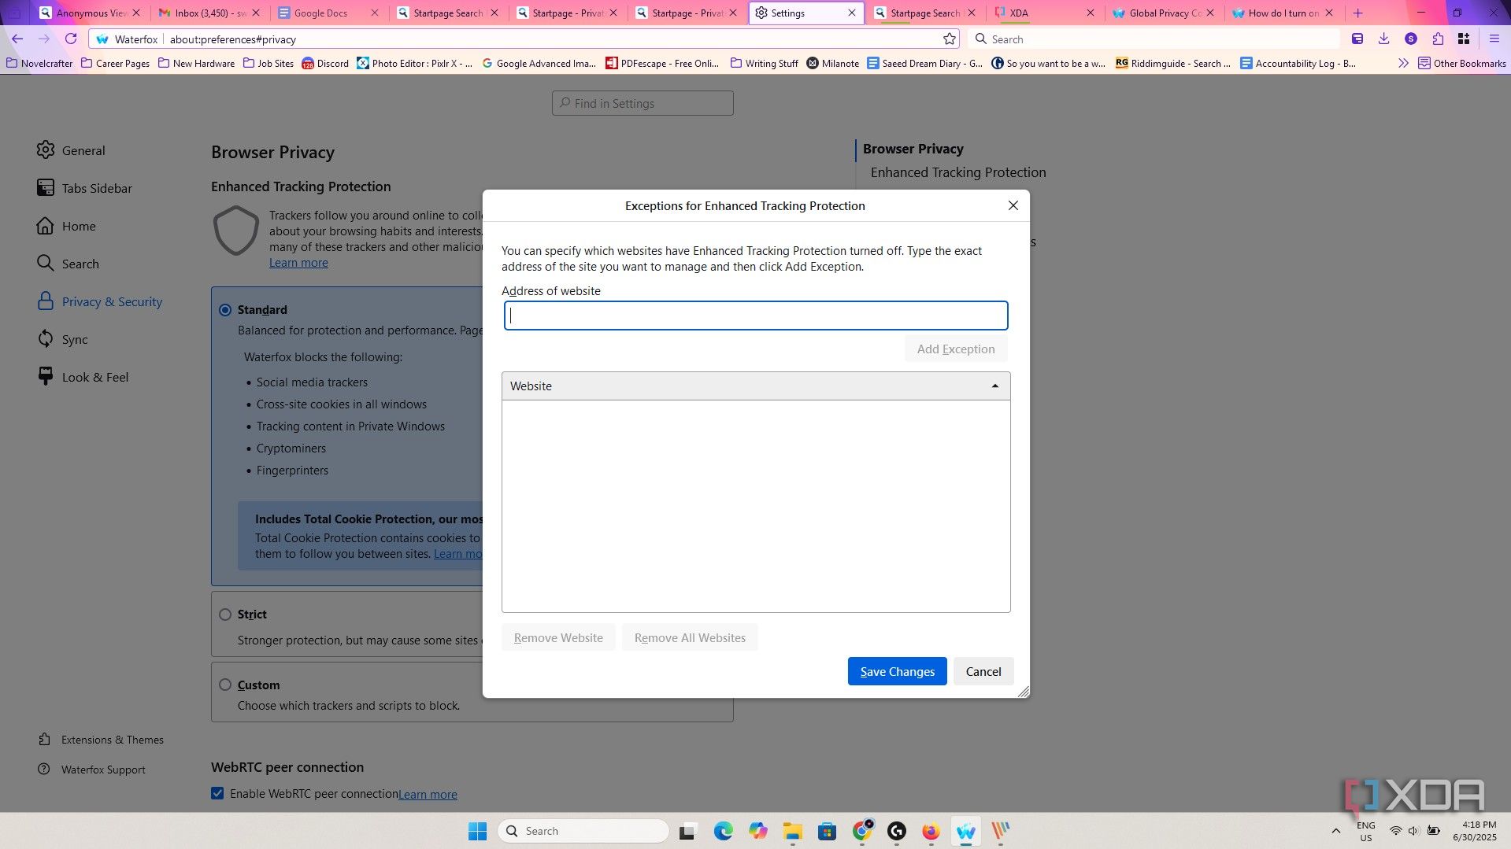Sort the Website column header arrow
Screen dimensions: 1511x849
[995, 386]
